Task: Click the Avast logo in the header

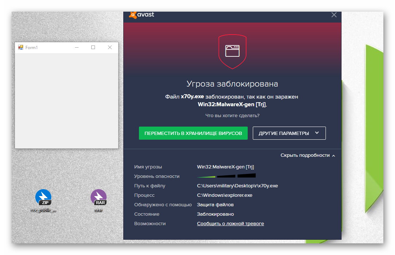Action: [141, 15]
